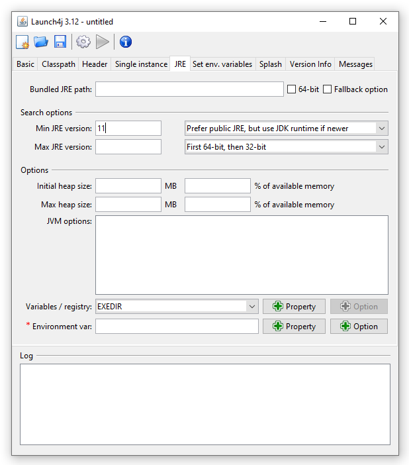The image size is (409, 465).
Task: Focus the Bundled JRE path field
Action: click(x=189, y=89)
